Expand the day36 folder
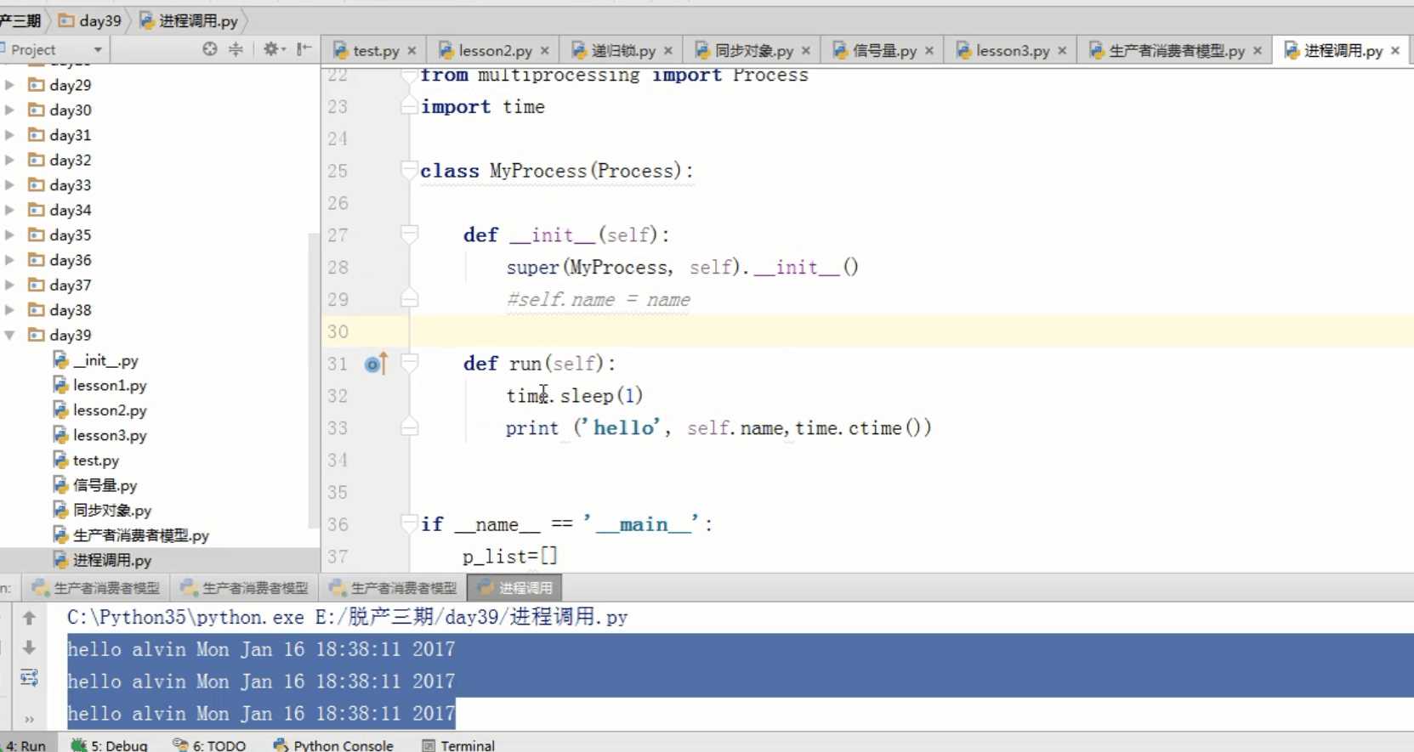 point(10,260)
